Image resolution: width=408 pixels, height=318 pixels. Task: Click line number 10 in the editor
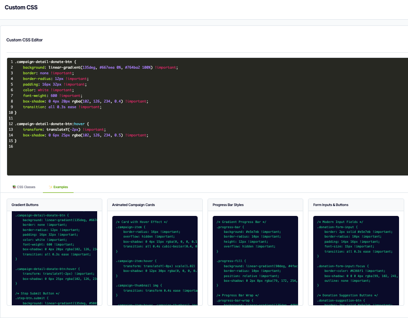coord(11,111)
